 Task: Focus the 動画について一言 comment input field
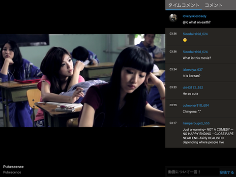pos(193,172)
